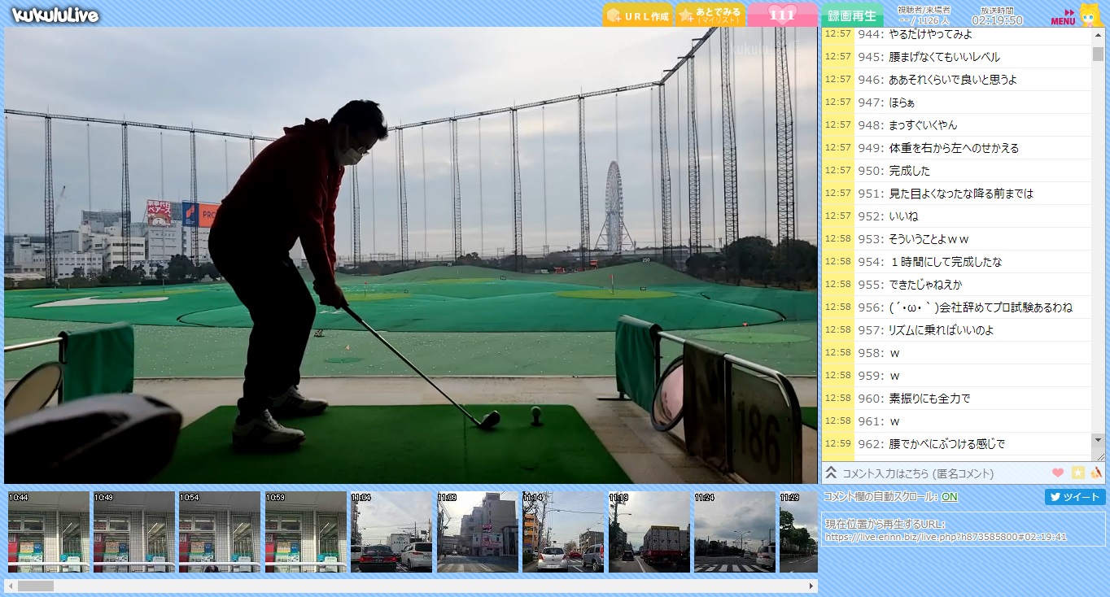Select the 11:04 thumbnail
The image size is (1110, 597).
pyautogui.click(x=391, y=532)
